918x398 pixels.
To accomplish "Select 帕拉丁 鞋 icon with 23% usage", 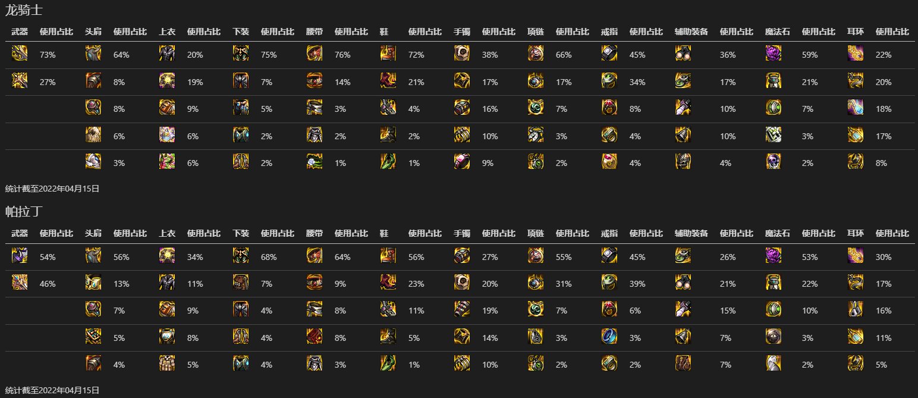I will [388, 283].
